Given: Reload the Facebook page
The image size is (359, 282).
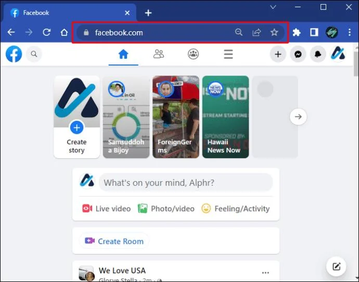Looking at the screenshot, I should 46,32.
